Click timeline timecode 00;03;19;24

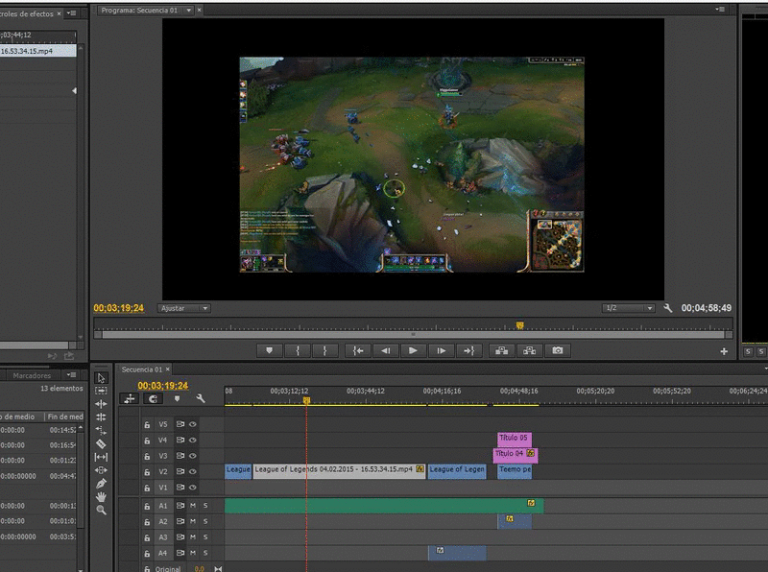coord(162,386)
